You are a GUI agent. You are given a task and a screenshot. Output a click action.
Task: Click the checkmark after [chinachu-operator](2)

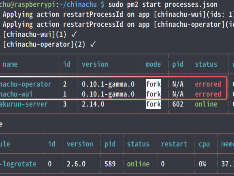pyautogui.click(x=93, y=44)
